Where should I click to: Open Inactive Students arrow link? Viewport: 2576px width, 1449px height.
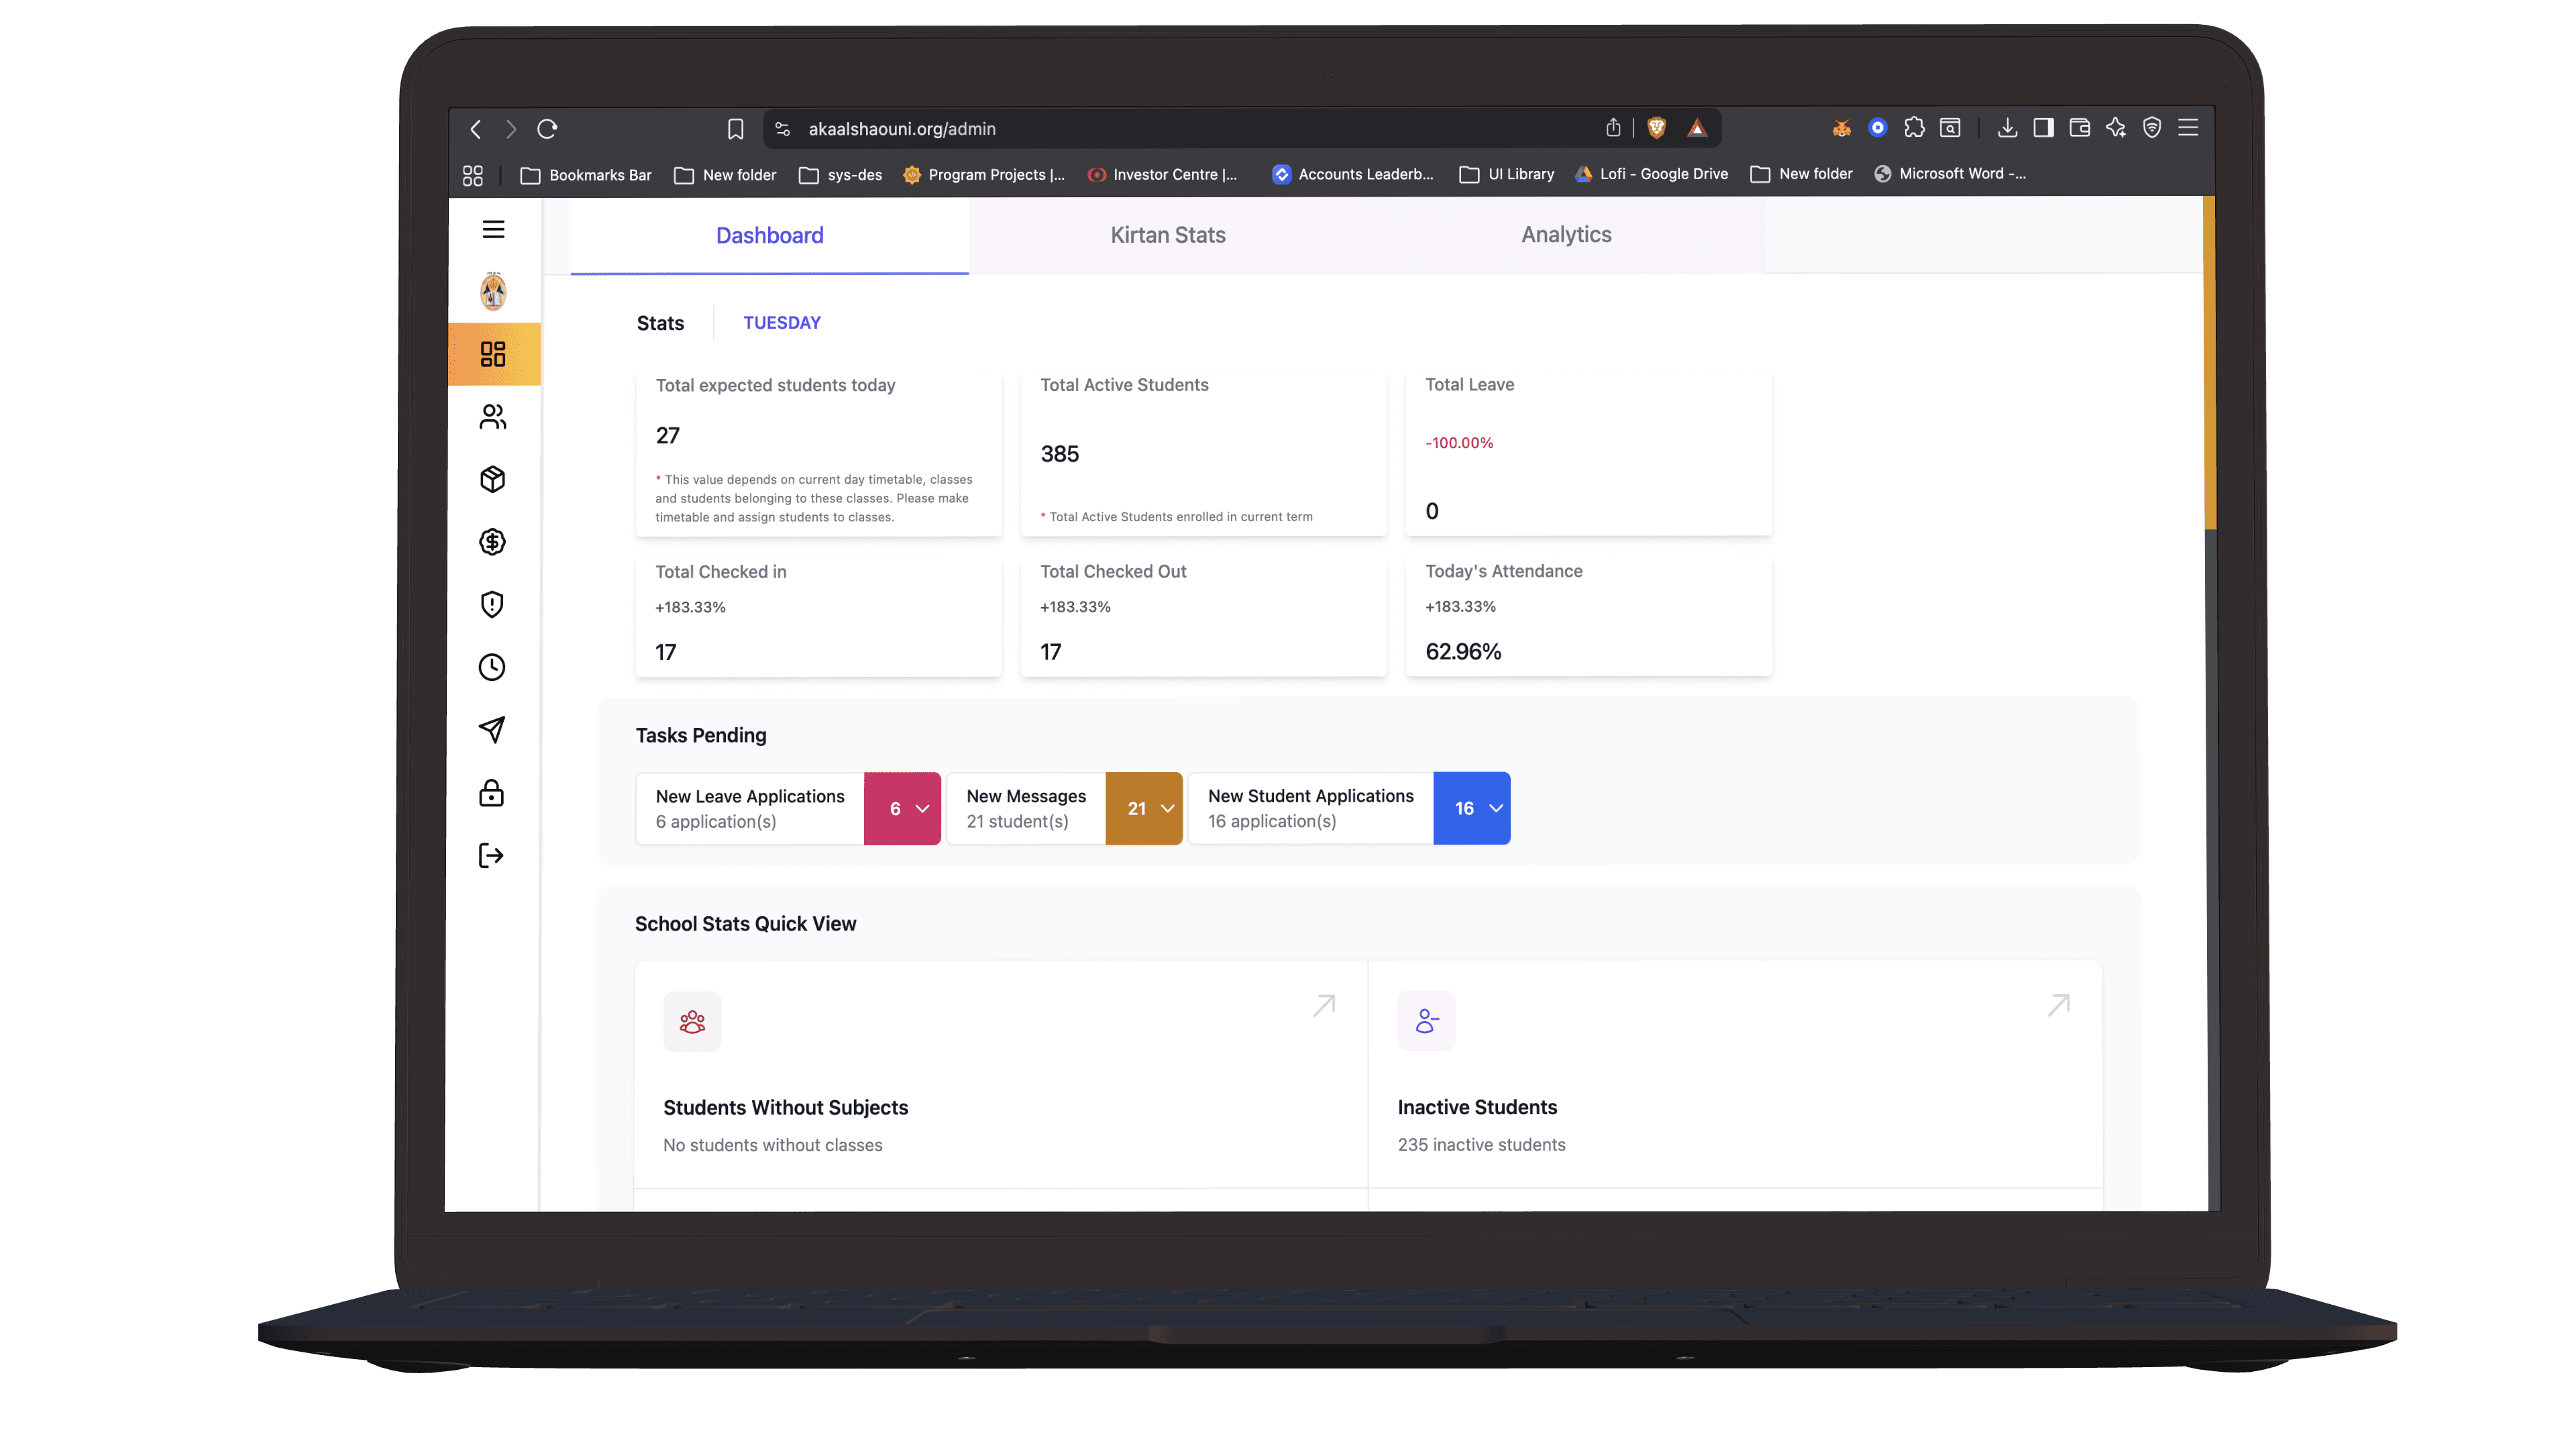pyautogui.click(x=2058, y=1005)
